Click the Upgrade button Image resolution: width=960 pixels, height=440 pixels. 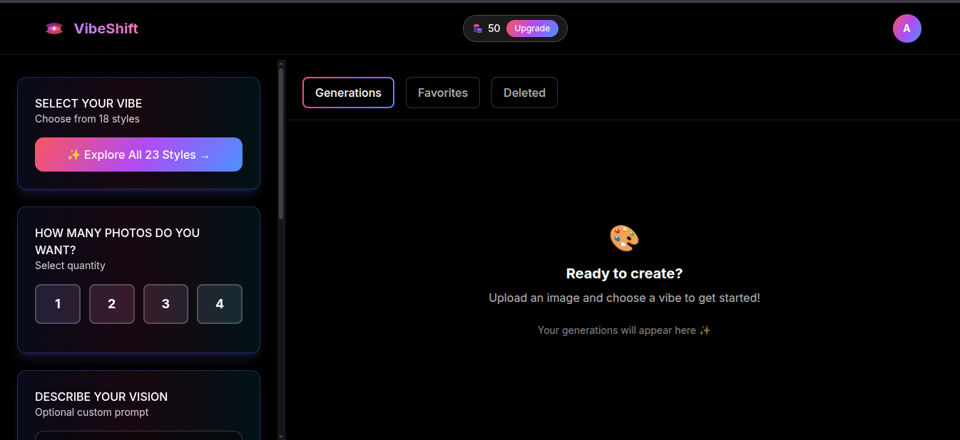[532, 28]
